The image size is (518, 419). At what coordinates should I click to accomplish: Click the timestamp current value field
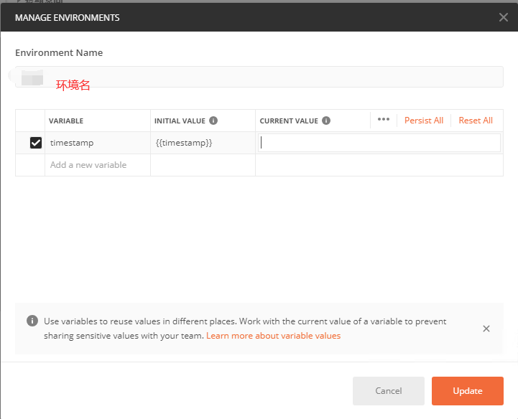(379, 143)
